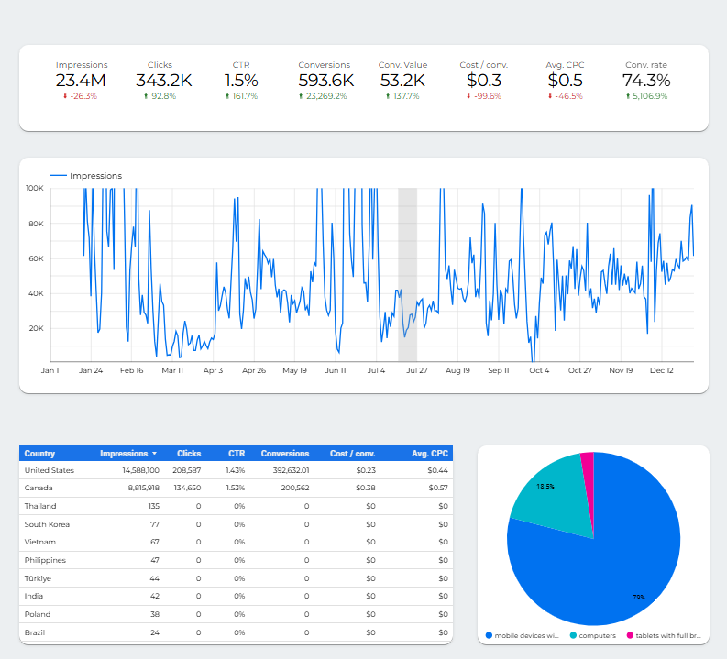727x659 pixels.
Task: Sort table by Country column header
Action: pyautogui.click(x=40, y=454)
